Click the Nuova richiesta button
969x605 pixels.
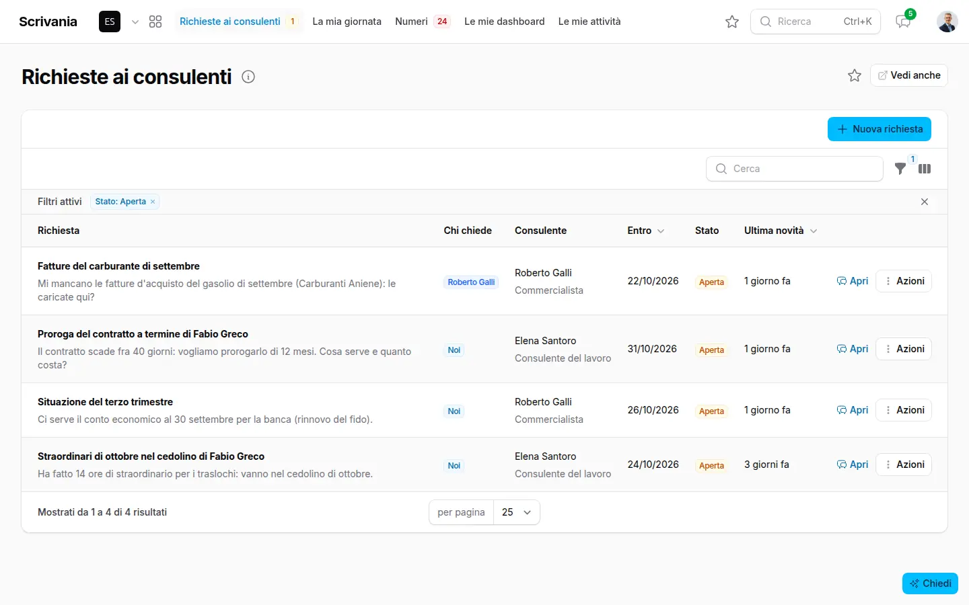pos(880,129)
